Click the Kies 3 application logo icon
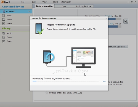This screenshot has width=138, height=107. point(2,2)
